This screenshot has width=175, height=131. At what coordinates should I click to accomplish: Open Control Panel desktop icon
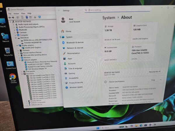(11, 65)
